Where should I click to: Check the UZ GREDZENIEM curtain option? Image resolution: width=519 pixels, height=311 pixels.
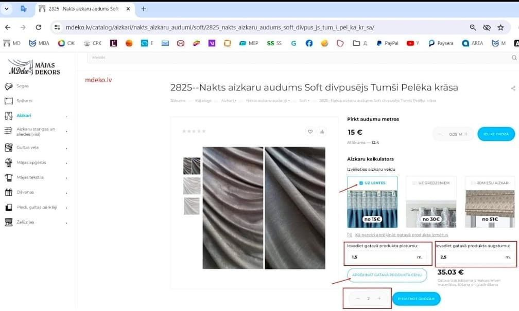pos(414,183)
